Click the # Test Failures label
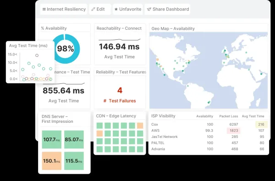The width and height of the screenshot is (275, 181). pyautogui.click(x=120, y=101)
